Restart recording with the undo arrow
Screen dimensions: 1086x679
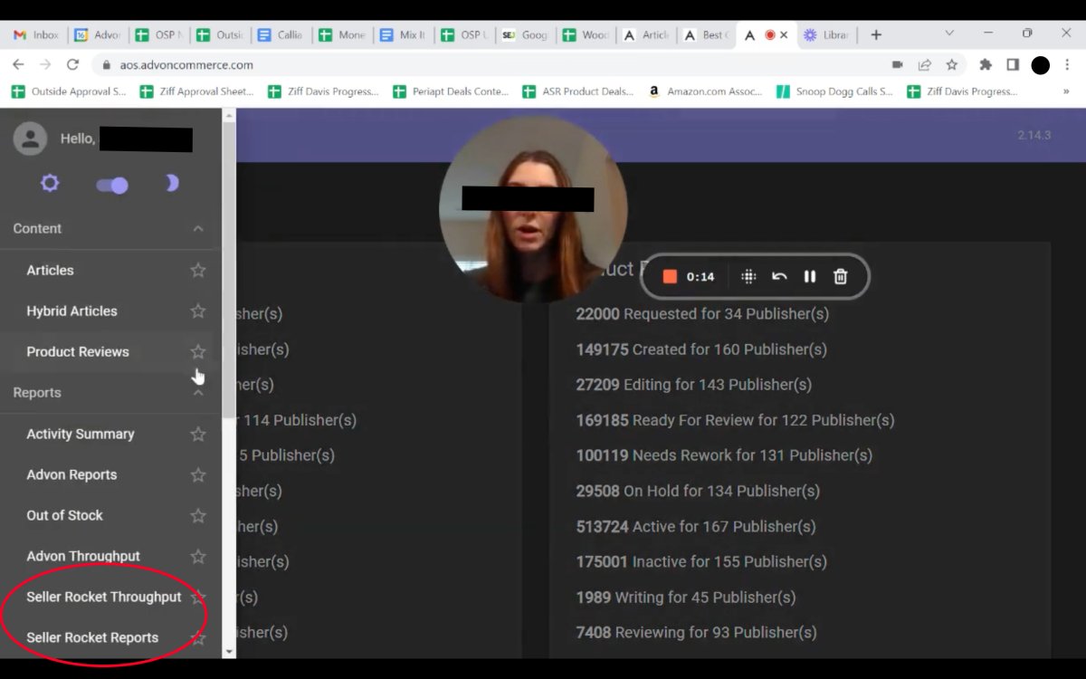(779, 277)
